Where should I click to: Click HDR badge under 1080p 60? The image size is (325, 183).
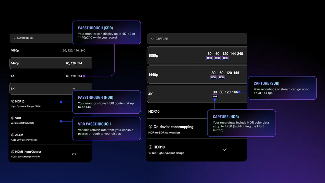tap(217, 58)
